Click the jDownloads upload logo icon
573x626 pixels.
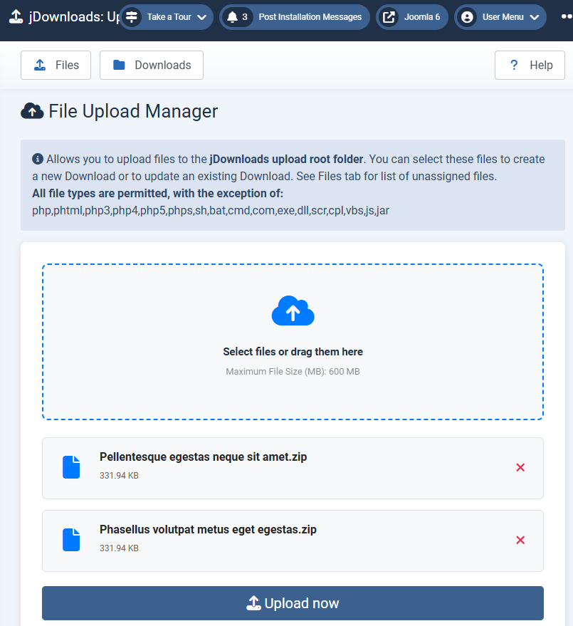(16, 16)
